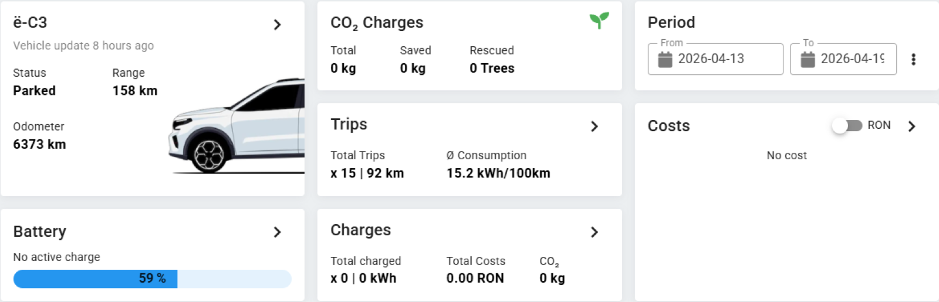Click the 59 % battery progress bar
This screenshot has height=302, width=939.
tap(152, 279)
